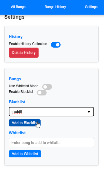
Task: Focus the blacklist field containing !reddit
Action: [51, 112]
